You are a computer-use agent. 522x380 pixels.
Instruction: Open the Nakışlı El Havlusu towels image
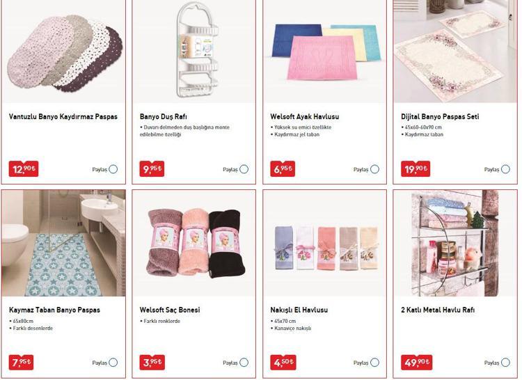tap(326, 248)
